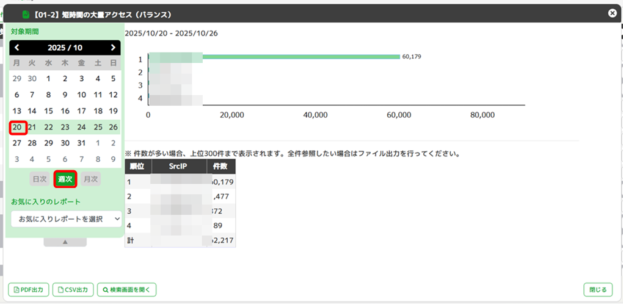Click the CSV出力 export button

tap(73, 290)
